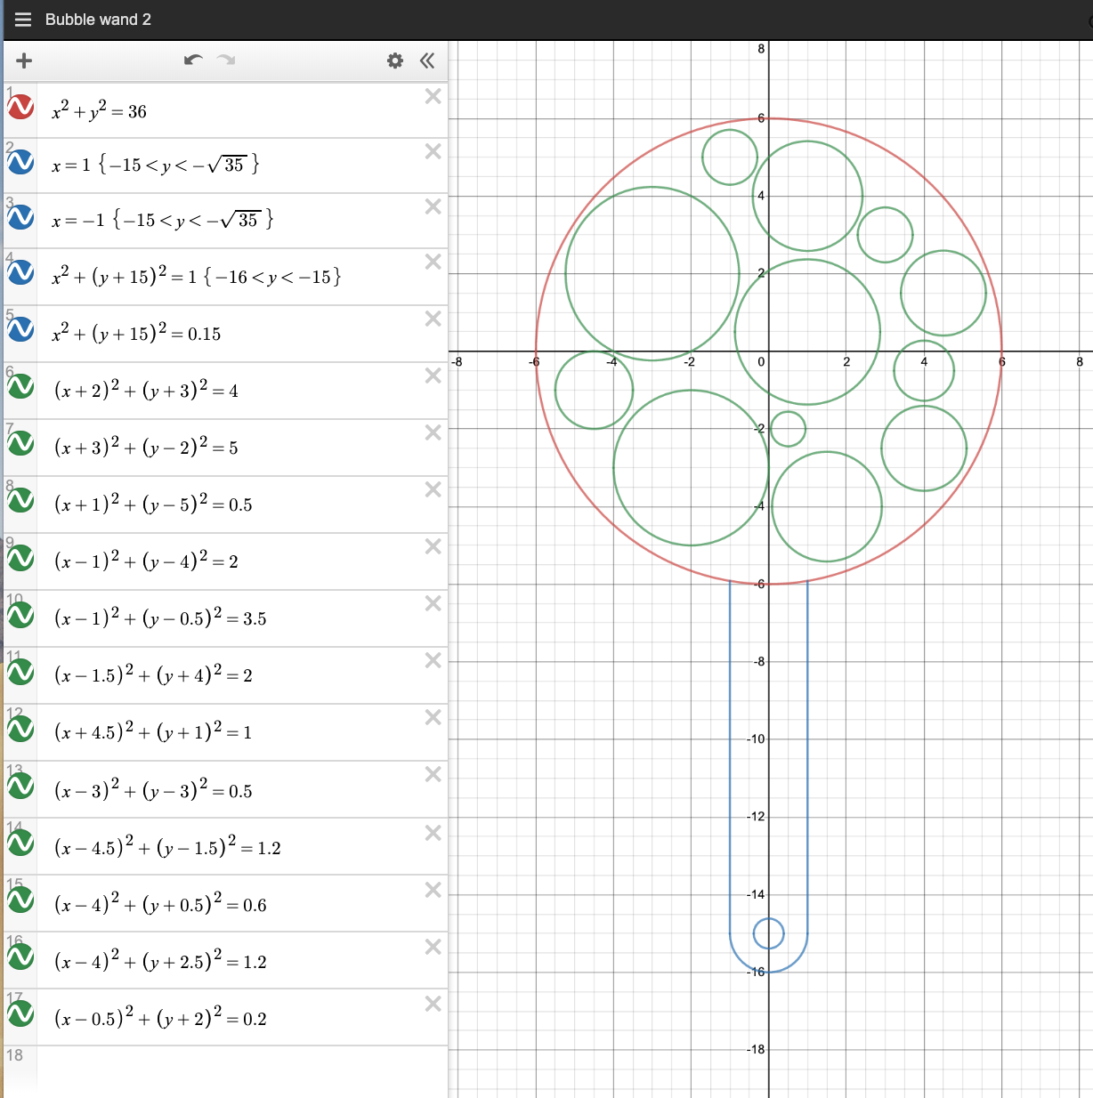1093x1098 pixels.
Task: Toggle expression 11's green curve icon
Action: 19,672
